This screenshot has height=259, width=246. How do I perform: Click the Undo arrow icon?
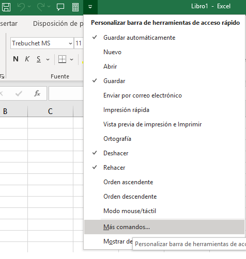[x=21, y=7]
